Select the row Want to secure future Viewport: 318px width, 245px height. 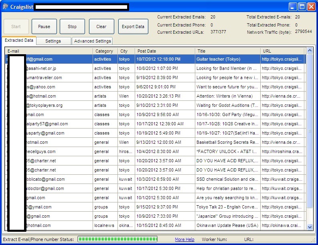pos(155,87)
